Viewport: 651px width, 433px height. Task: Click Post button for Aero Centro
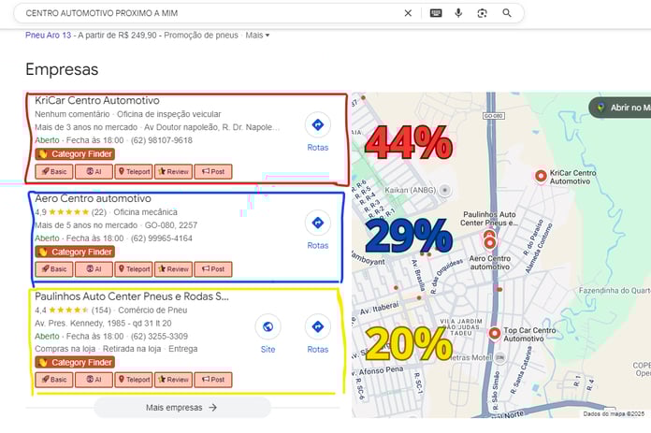[213, 269]
